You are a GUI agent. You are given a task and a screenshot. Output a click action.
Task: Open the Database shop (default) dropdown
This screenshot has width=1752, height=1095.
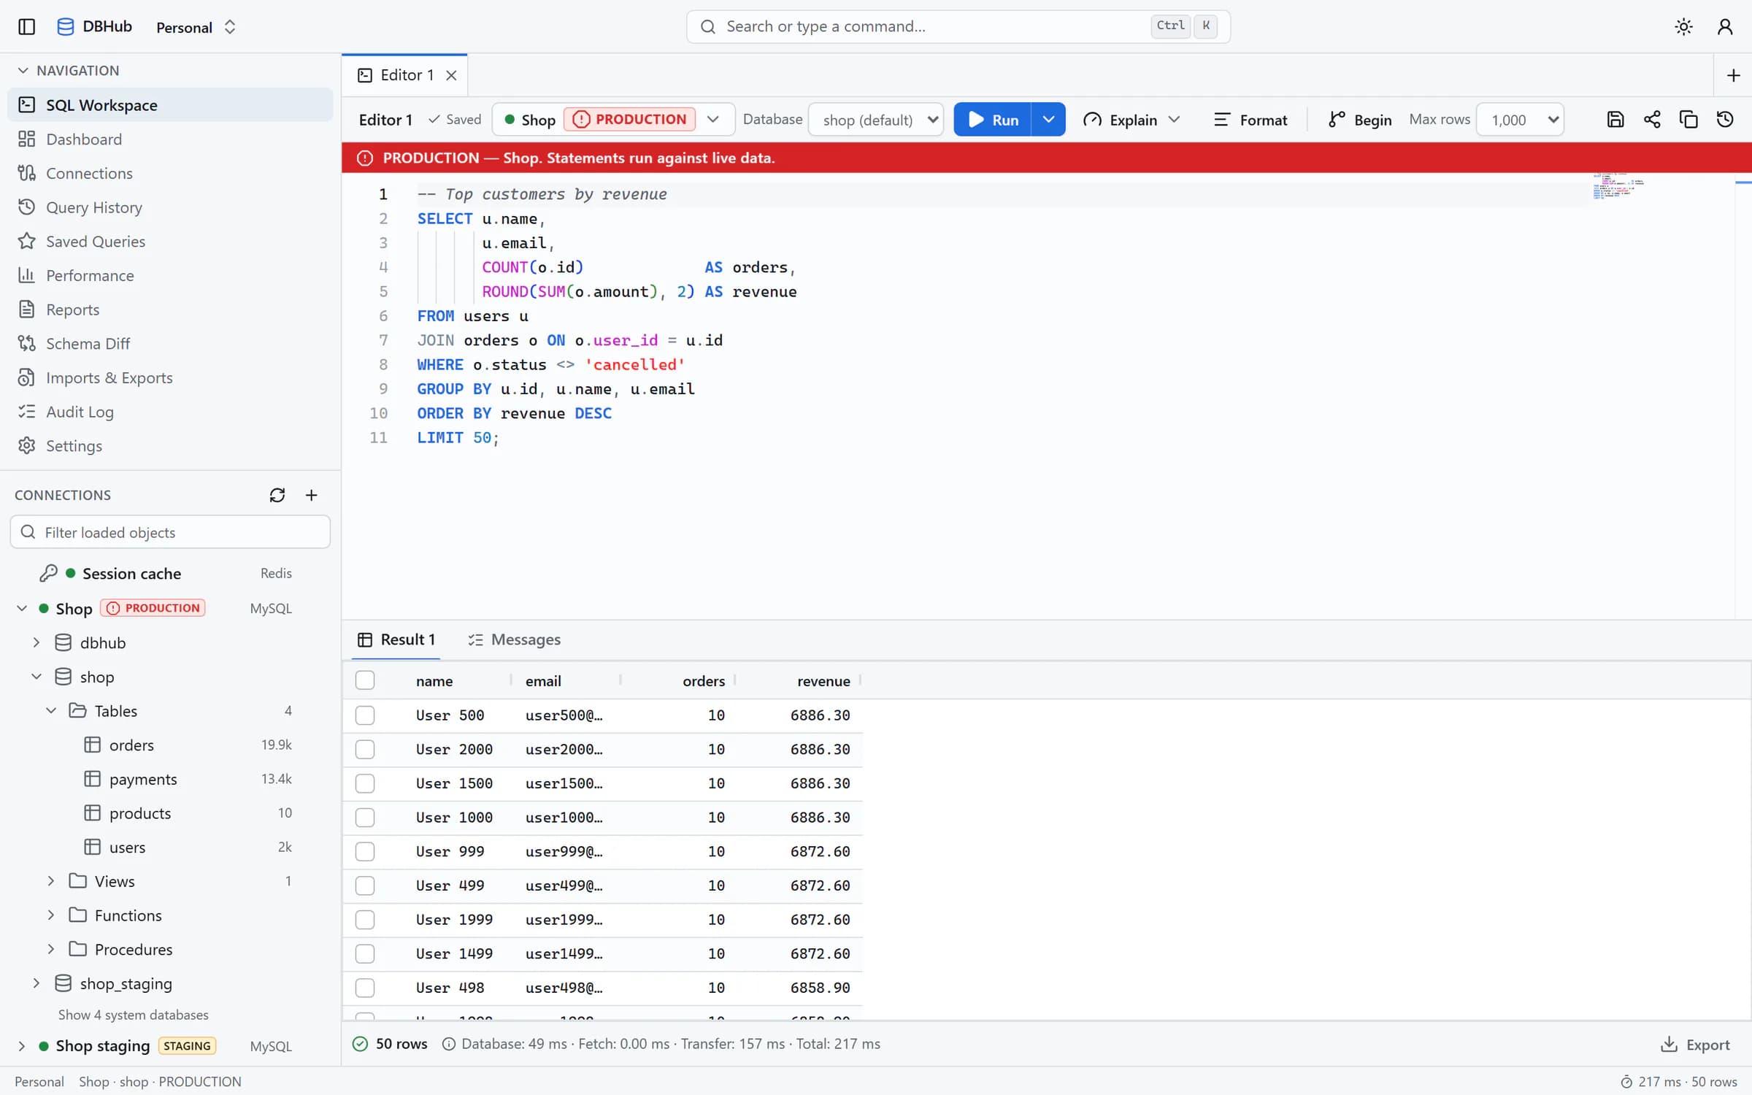tap(876, 120)
